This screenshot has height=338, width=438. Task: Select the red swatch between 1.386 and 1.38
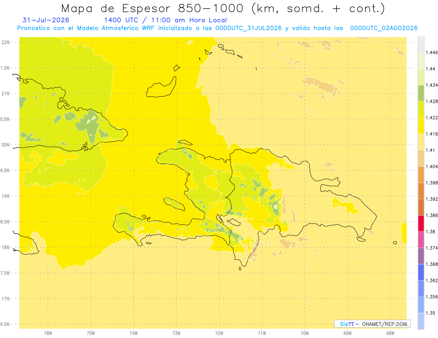coord(421,223)
